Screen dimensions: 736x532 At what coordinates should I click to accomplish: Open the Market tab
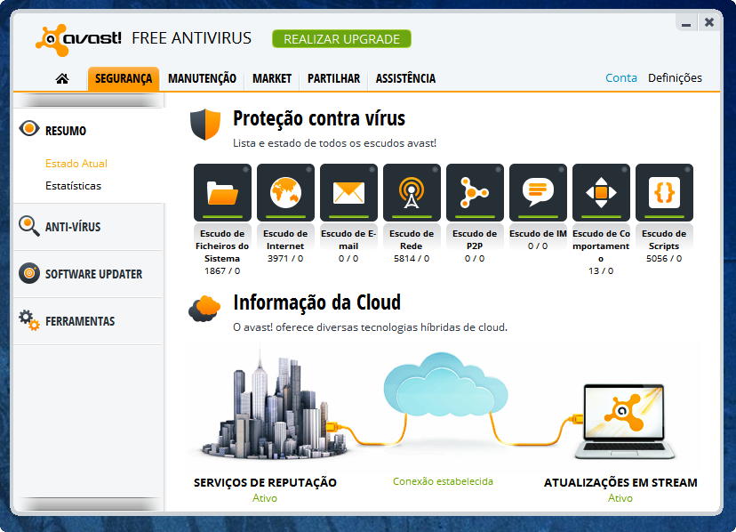click(x=272, y=78)
